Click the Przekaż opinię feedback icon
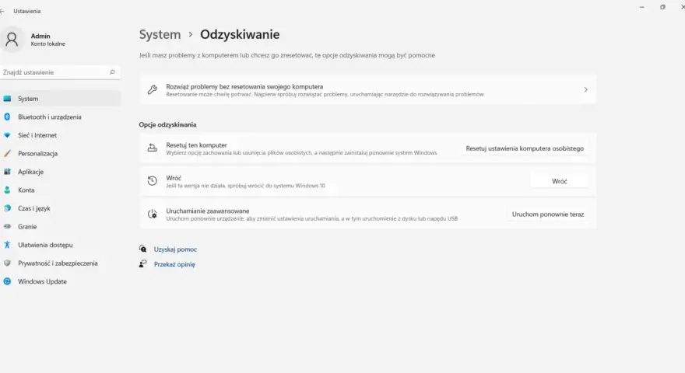The image size is (685, 373). [143, 263]
